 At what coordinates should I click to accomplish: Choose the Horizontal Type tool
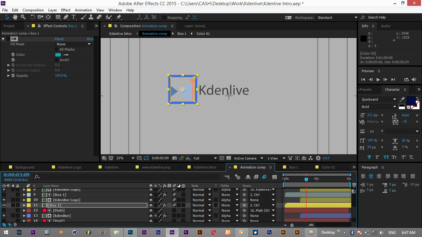(x=74, y=17)
